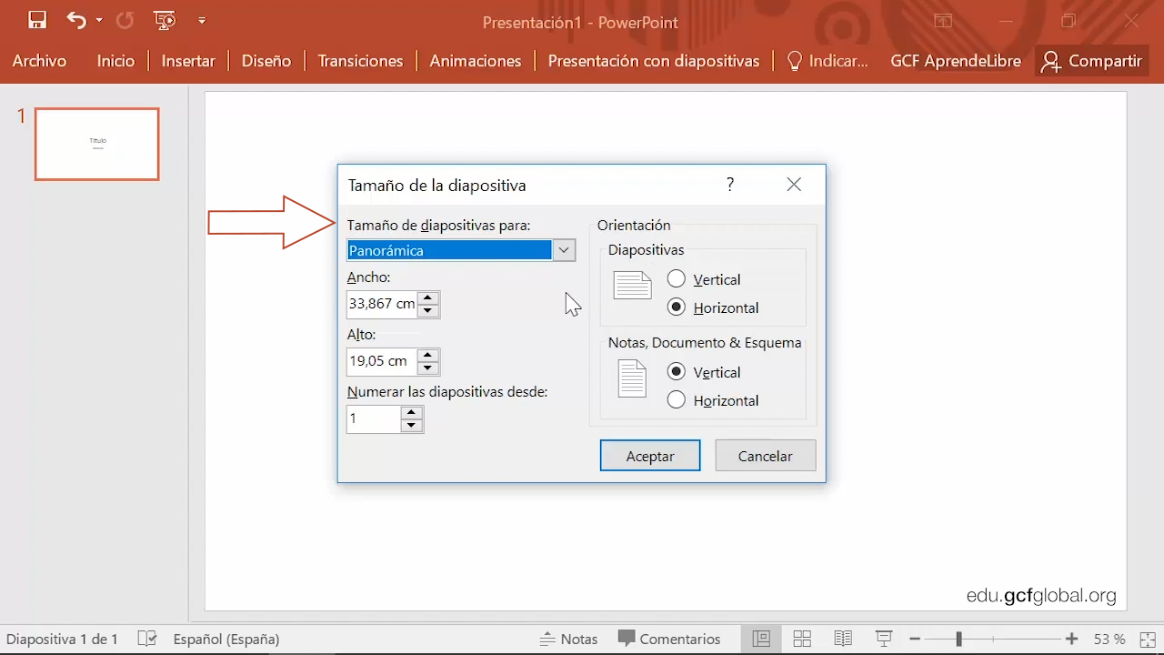Select the Animaciones tab
Viewport: 1164px width, 655px height.
[x=476, y=61]
